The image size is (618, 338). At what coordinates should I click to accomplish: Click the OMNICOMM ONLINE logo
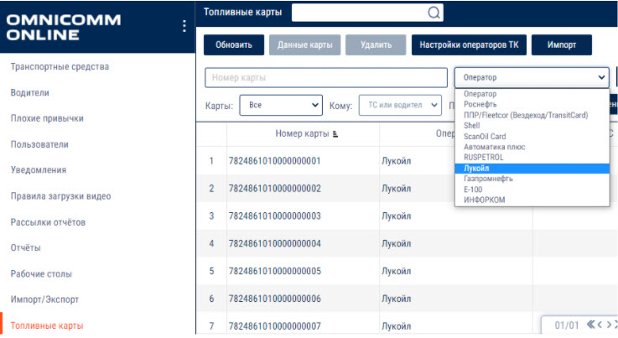click(64, 27)
